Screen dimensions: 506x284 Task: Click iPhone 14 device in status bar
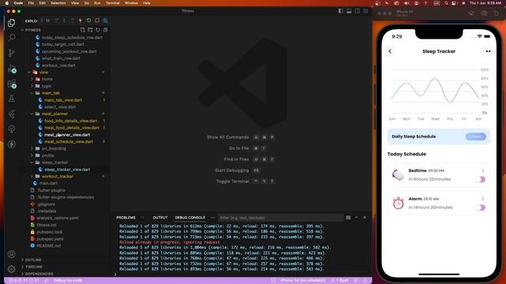303,281
